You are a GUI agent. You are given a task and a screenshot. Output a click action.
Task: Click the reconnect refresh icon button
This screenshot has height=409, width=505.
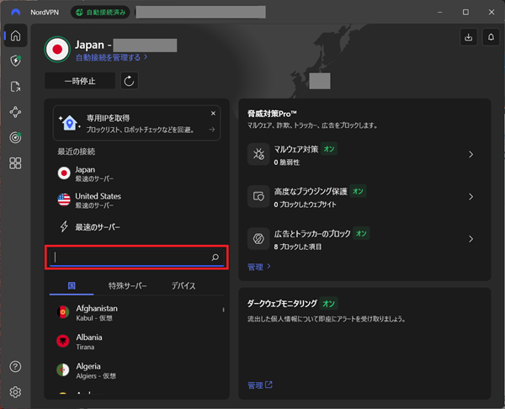130,81
